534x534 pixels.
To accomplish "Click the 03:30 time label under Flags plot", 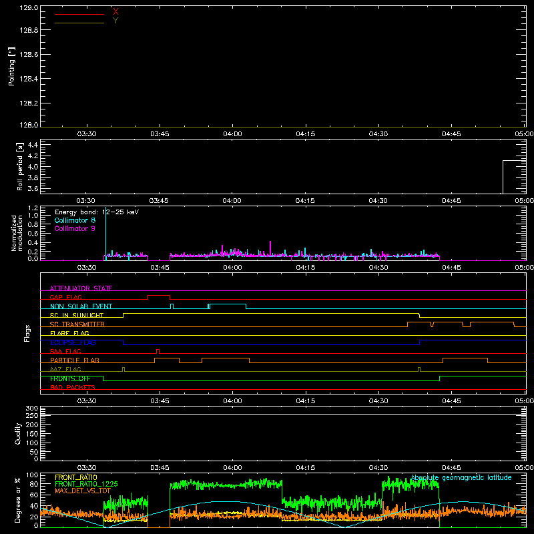I will click(87, 401).
